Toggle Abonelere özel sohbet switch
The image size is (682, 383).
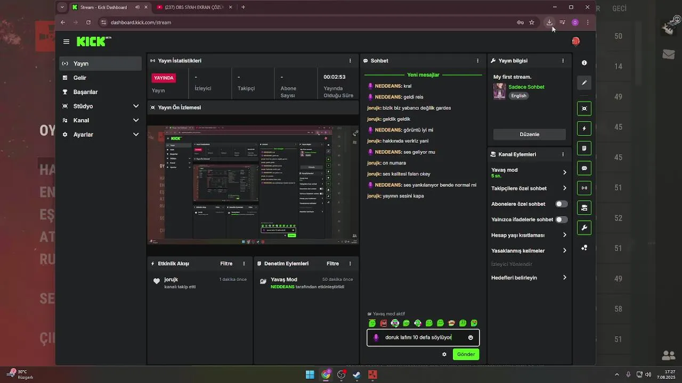tap(561, 204)
